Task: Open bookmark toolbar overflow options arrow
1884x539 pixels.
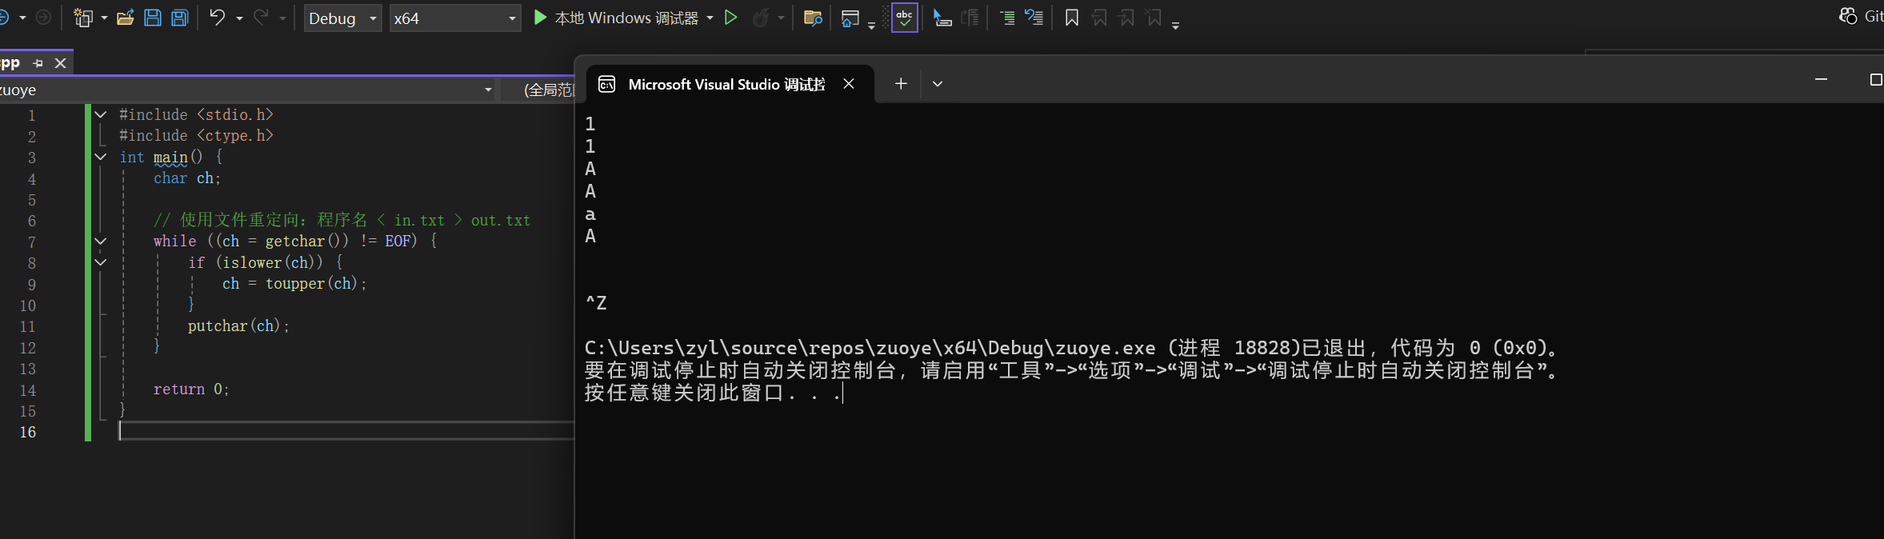Action: [x=1175, y=26]
